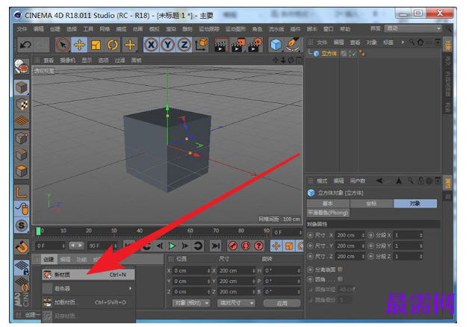The image size is (469, 327).
Task: Click the radio dot beside 分段X
Action: (371, 235)
